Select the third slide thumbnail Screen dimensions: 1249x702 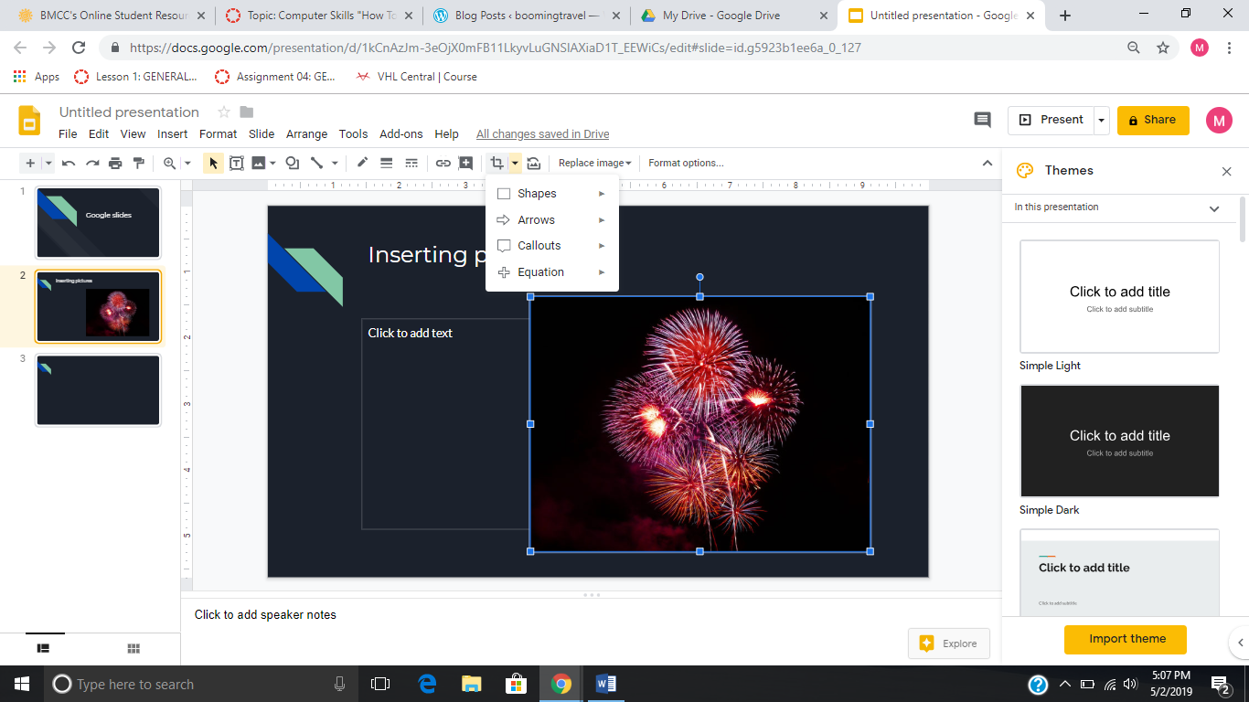[x=98, y=390]
